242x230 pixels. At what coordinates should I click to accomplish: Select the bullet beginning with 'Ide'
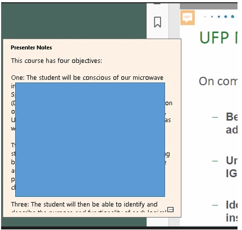pos(231,211)
